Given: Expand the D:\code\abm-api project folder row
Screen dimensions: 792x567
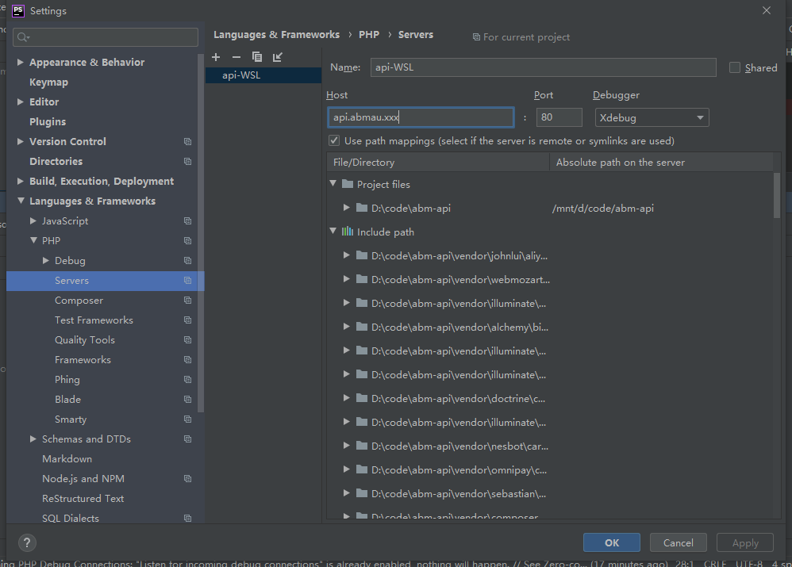Looking at the screenshot, I should [x=346, y=208].
